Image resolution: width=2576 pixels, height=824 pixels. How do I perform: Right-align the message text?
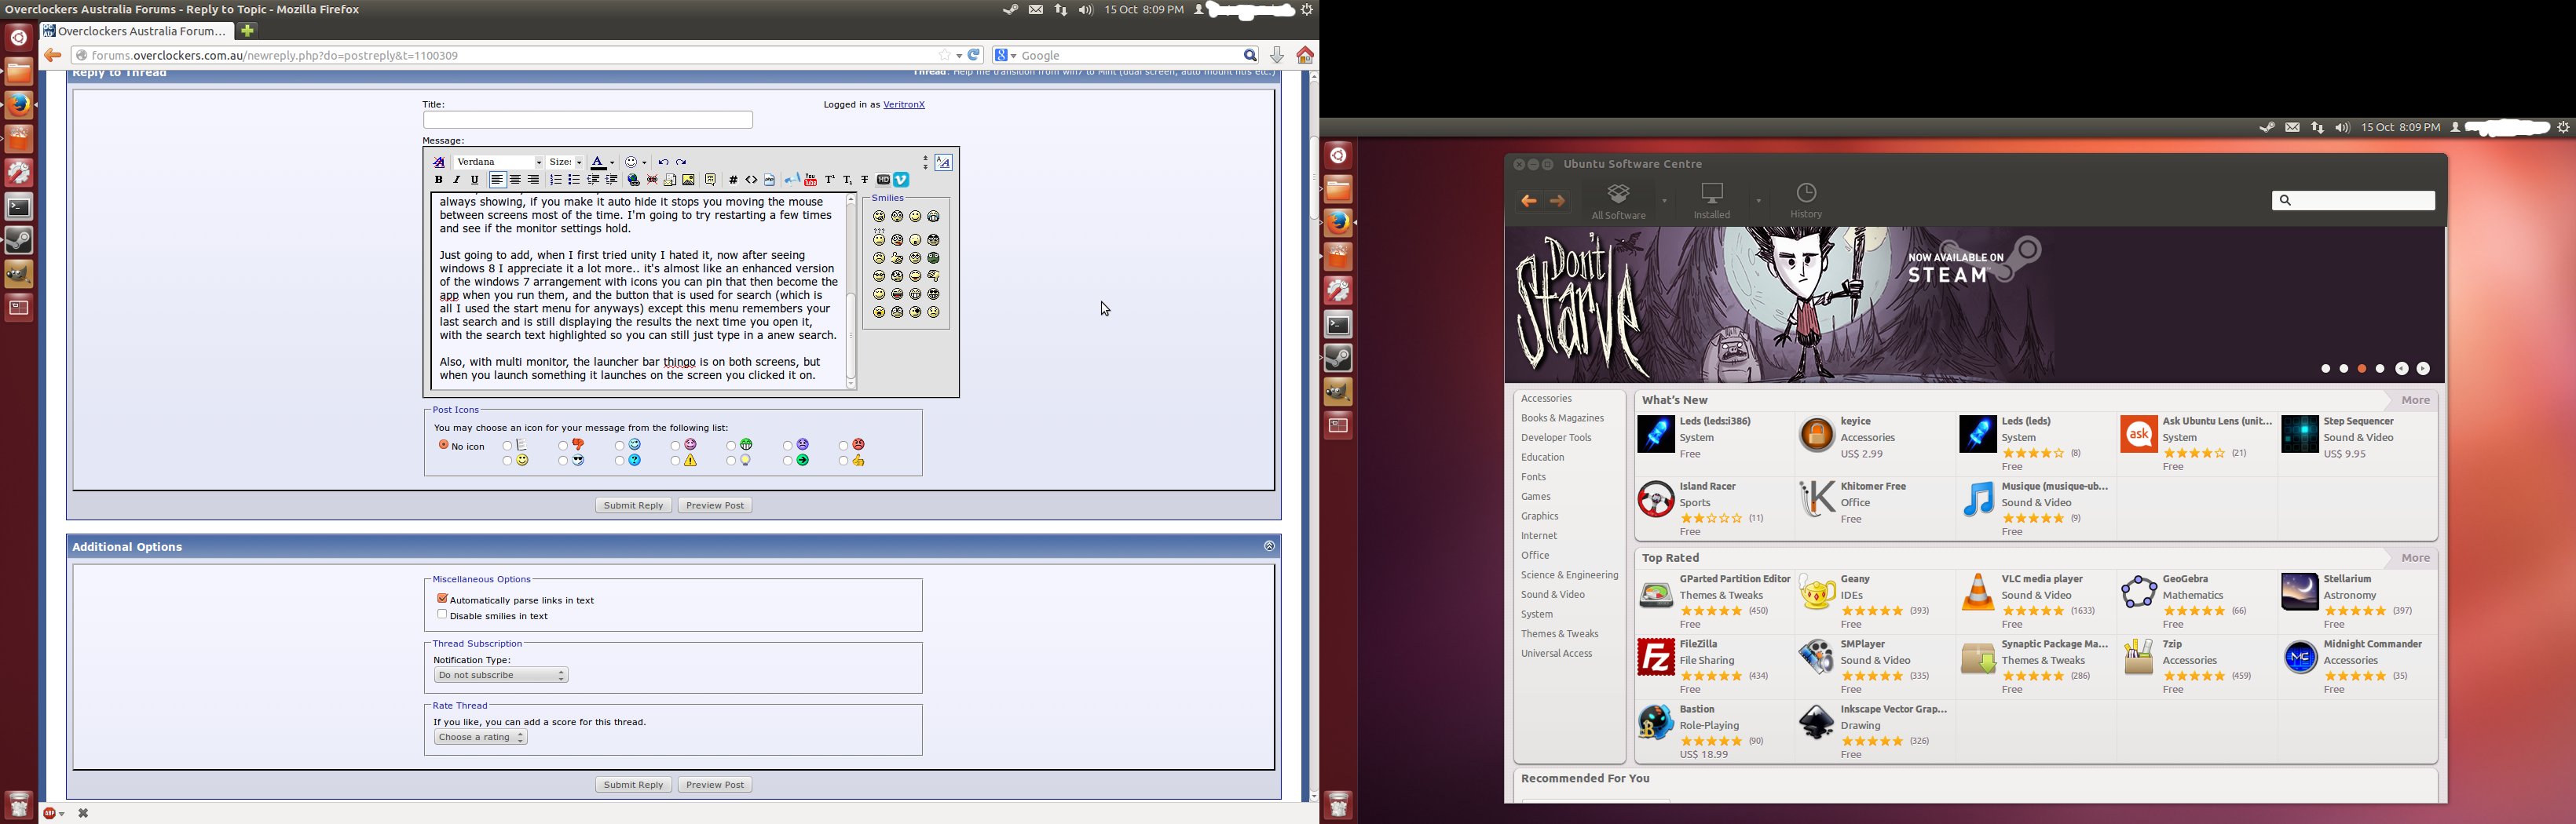coord(534,180)
